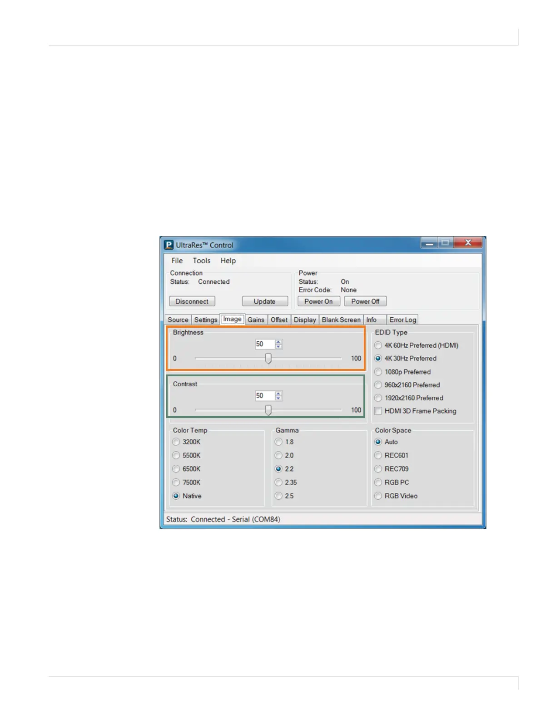Switch to the Display tab
The width and height of the screenshot is (556, 719).
(305, 320)
